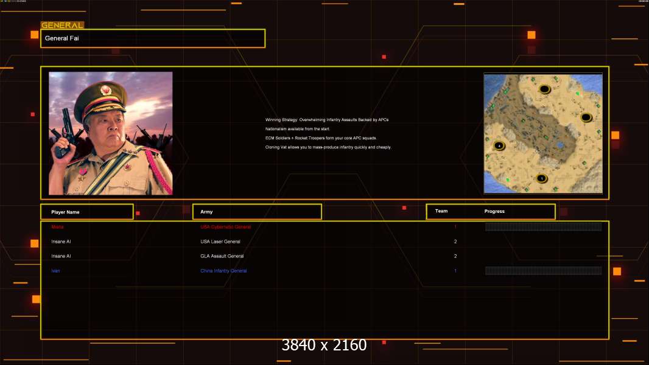Select the eastern empty start position on minimap
The height and width of the screenshot is (365, 649).
point(586,117)
